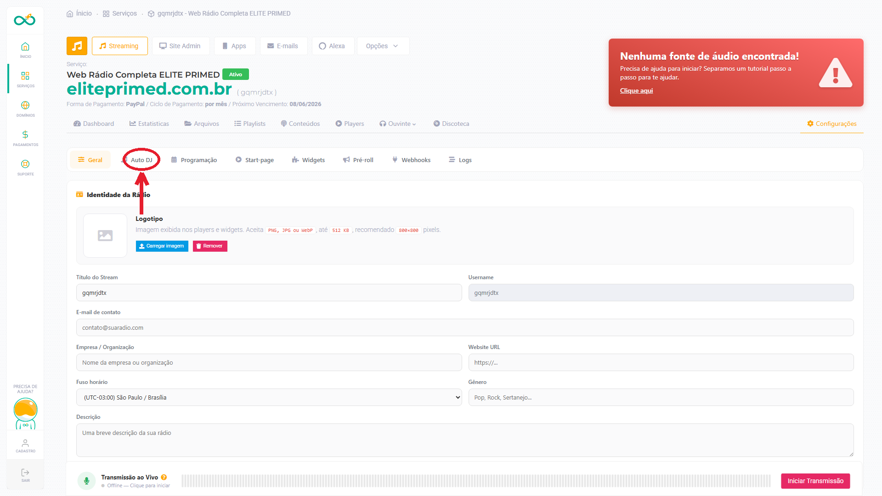The height and width of the screenshot is (496, 882).
Task: Open Serviços in the left sidebar
Action: 25,79
